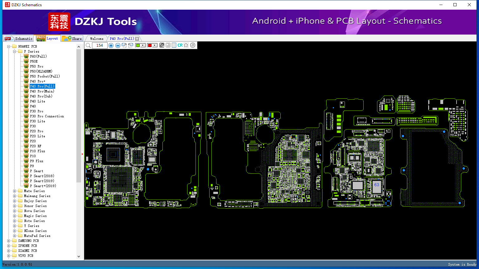Image resolution: width=479 pixels, height=269 pixels.
Task: Click the overlapping windows layer icon
Action: click(162, 45)
